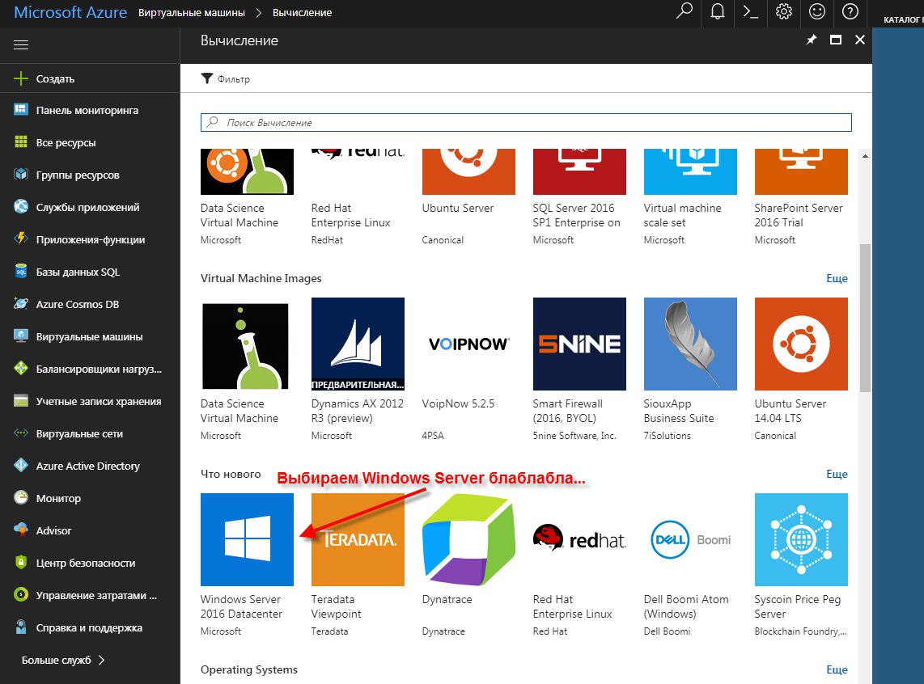Open Виртуальные машины in sidebar
Image resolution: width=924 pixels, height=684 pixels.
tap(89, 336)
